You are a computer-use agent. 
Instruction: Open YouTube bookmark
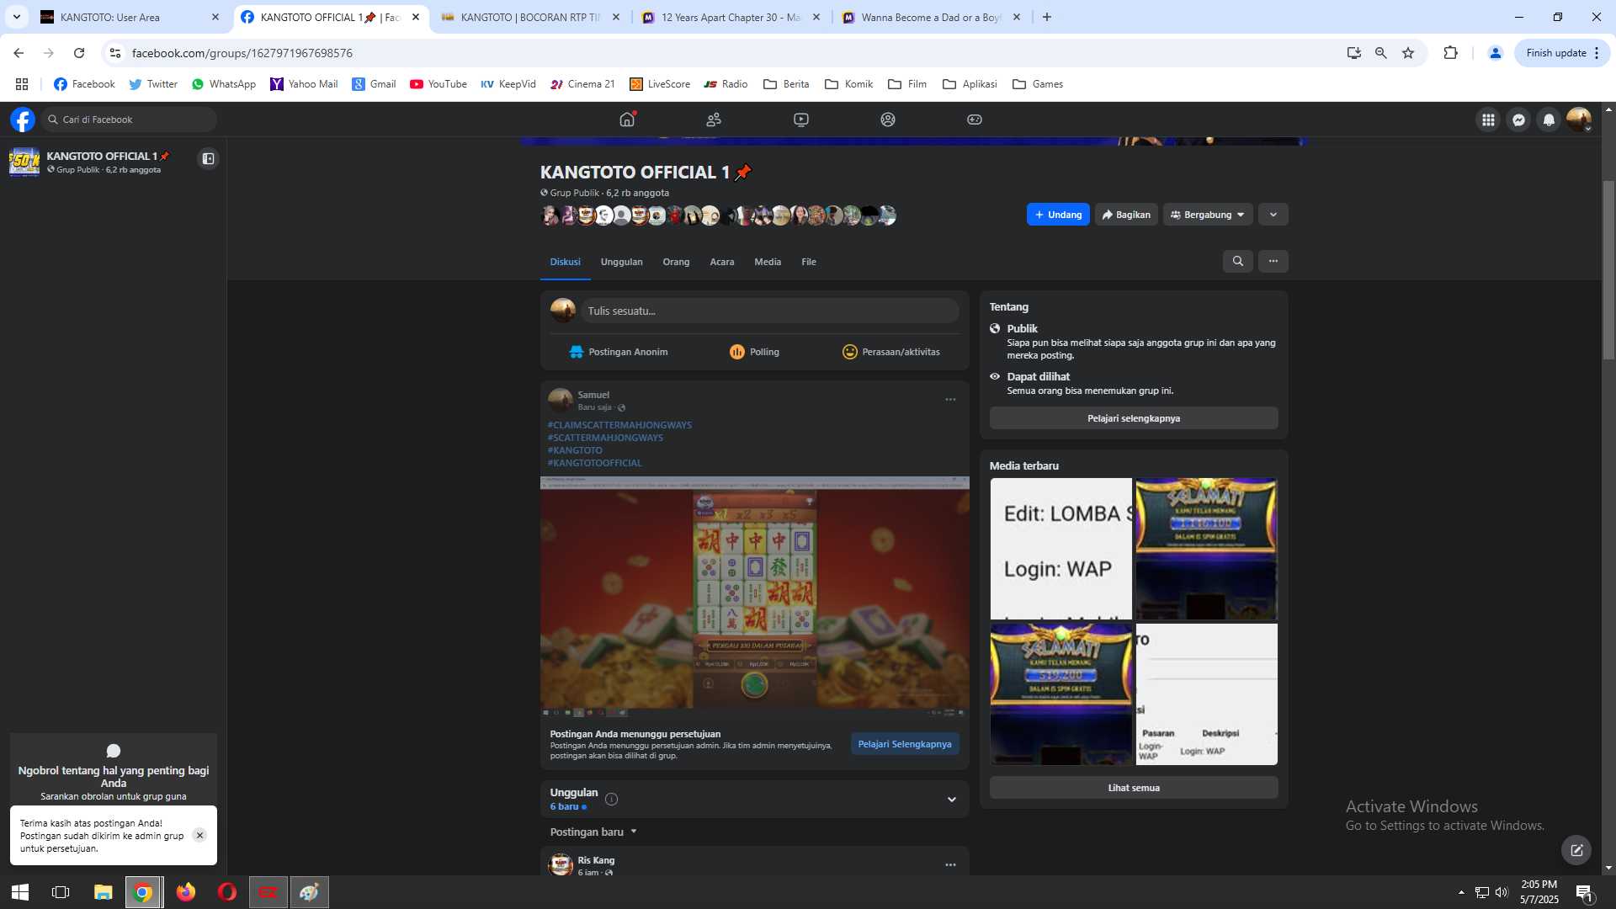tap(438, 84)
